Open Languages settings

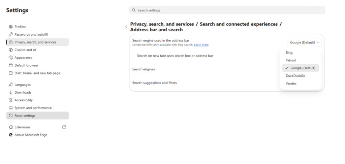[x=37, y=85]
